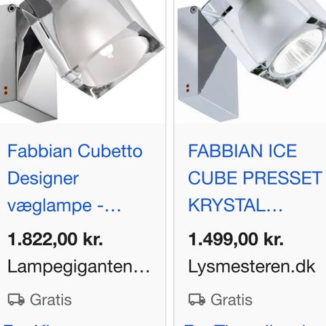Open the Fabbian Cubetto lamp product image
This screenshot has height=326, width=326.
pos(83,62)
